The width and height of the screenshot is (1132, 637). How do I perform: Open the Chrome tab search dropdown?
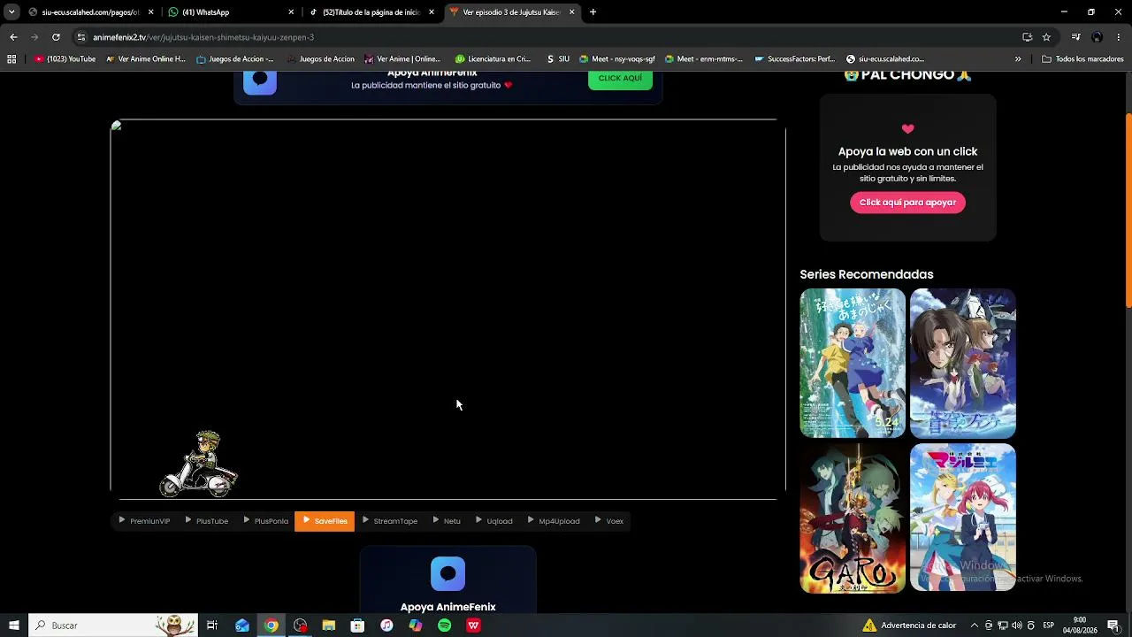click(11, 12)
